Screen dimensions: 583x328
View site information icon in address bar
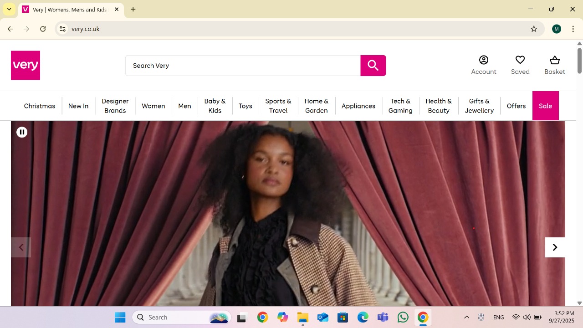tap(63, 29)
